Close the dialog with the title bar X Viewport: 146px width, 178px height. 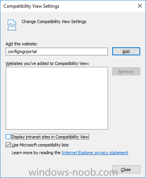140,6
